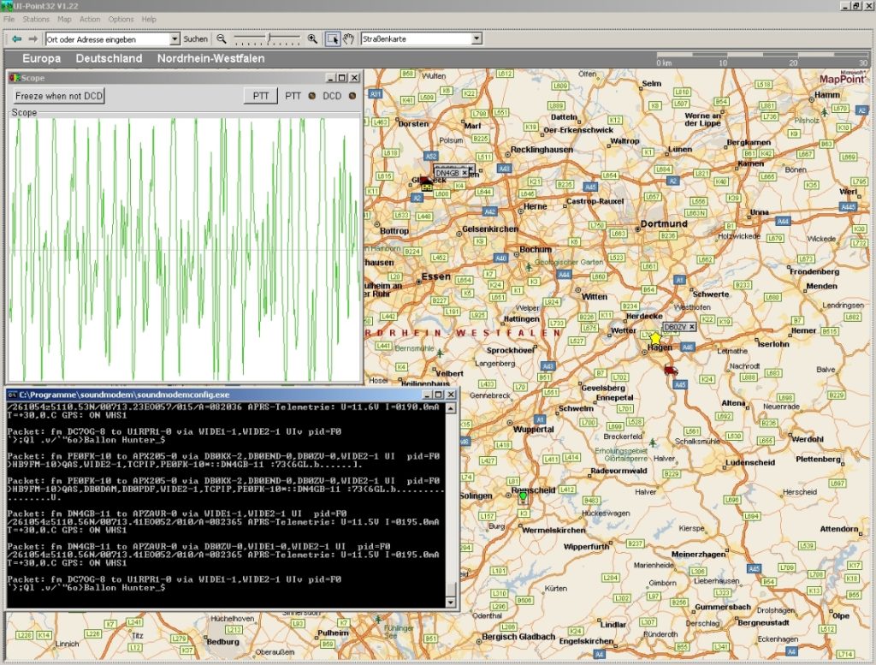
Task: Close the soundmodemconfig console window
Action: point(451,395)
